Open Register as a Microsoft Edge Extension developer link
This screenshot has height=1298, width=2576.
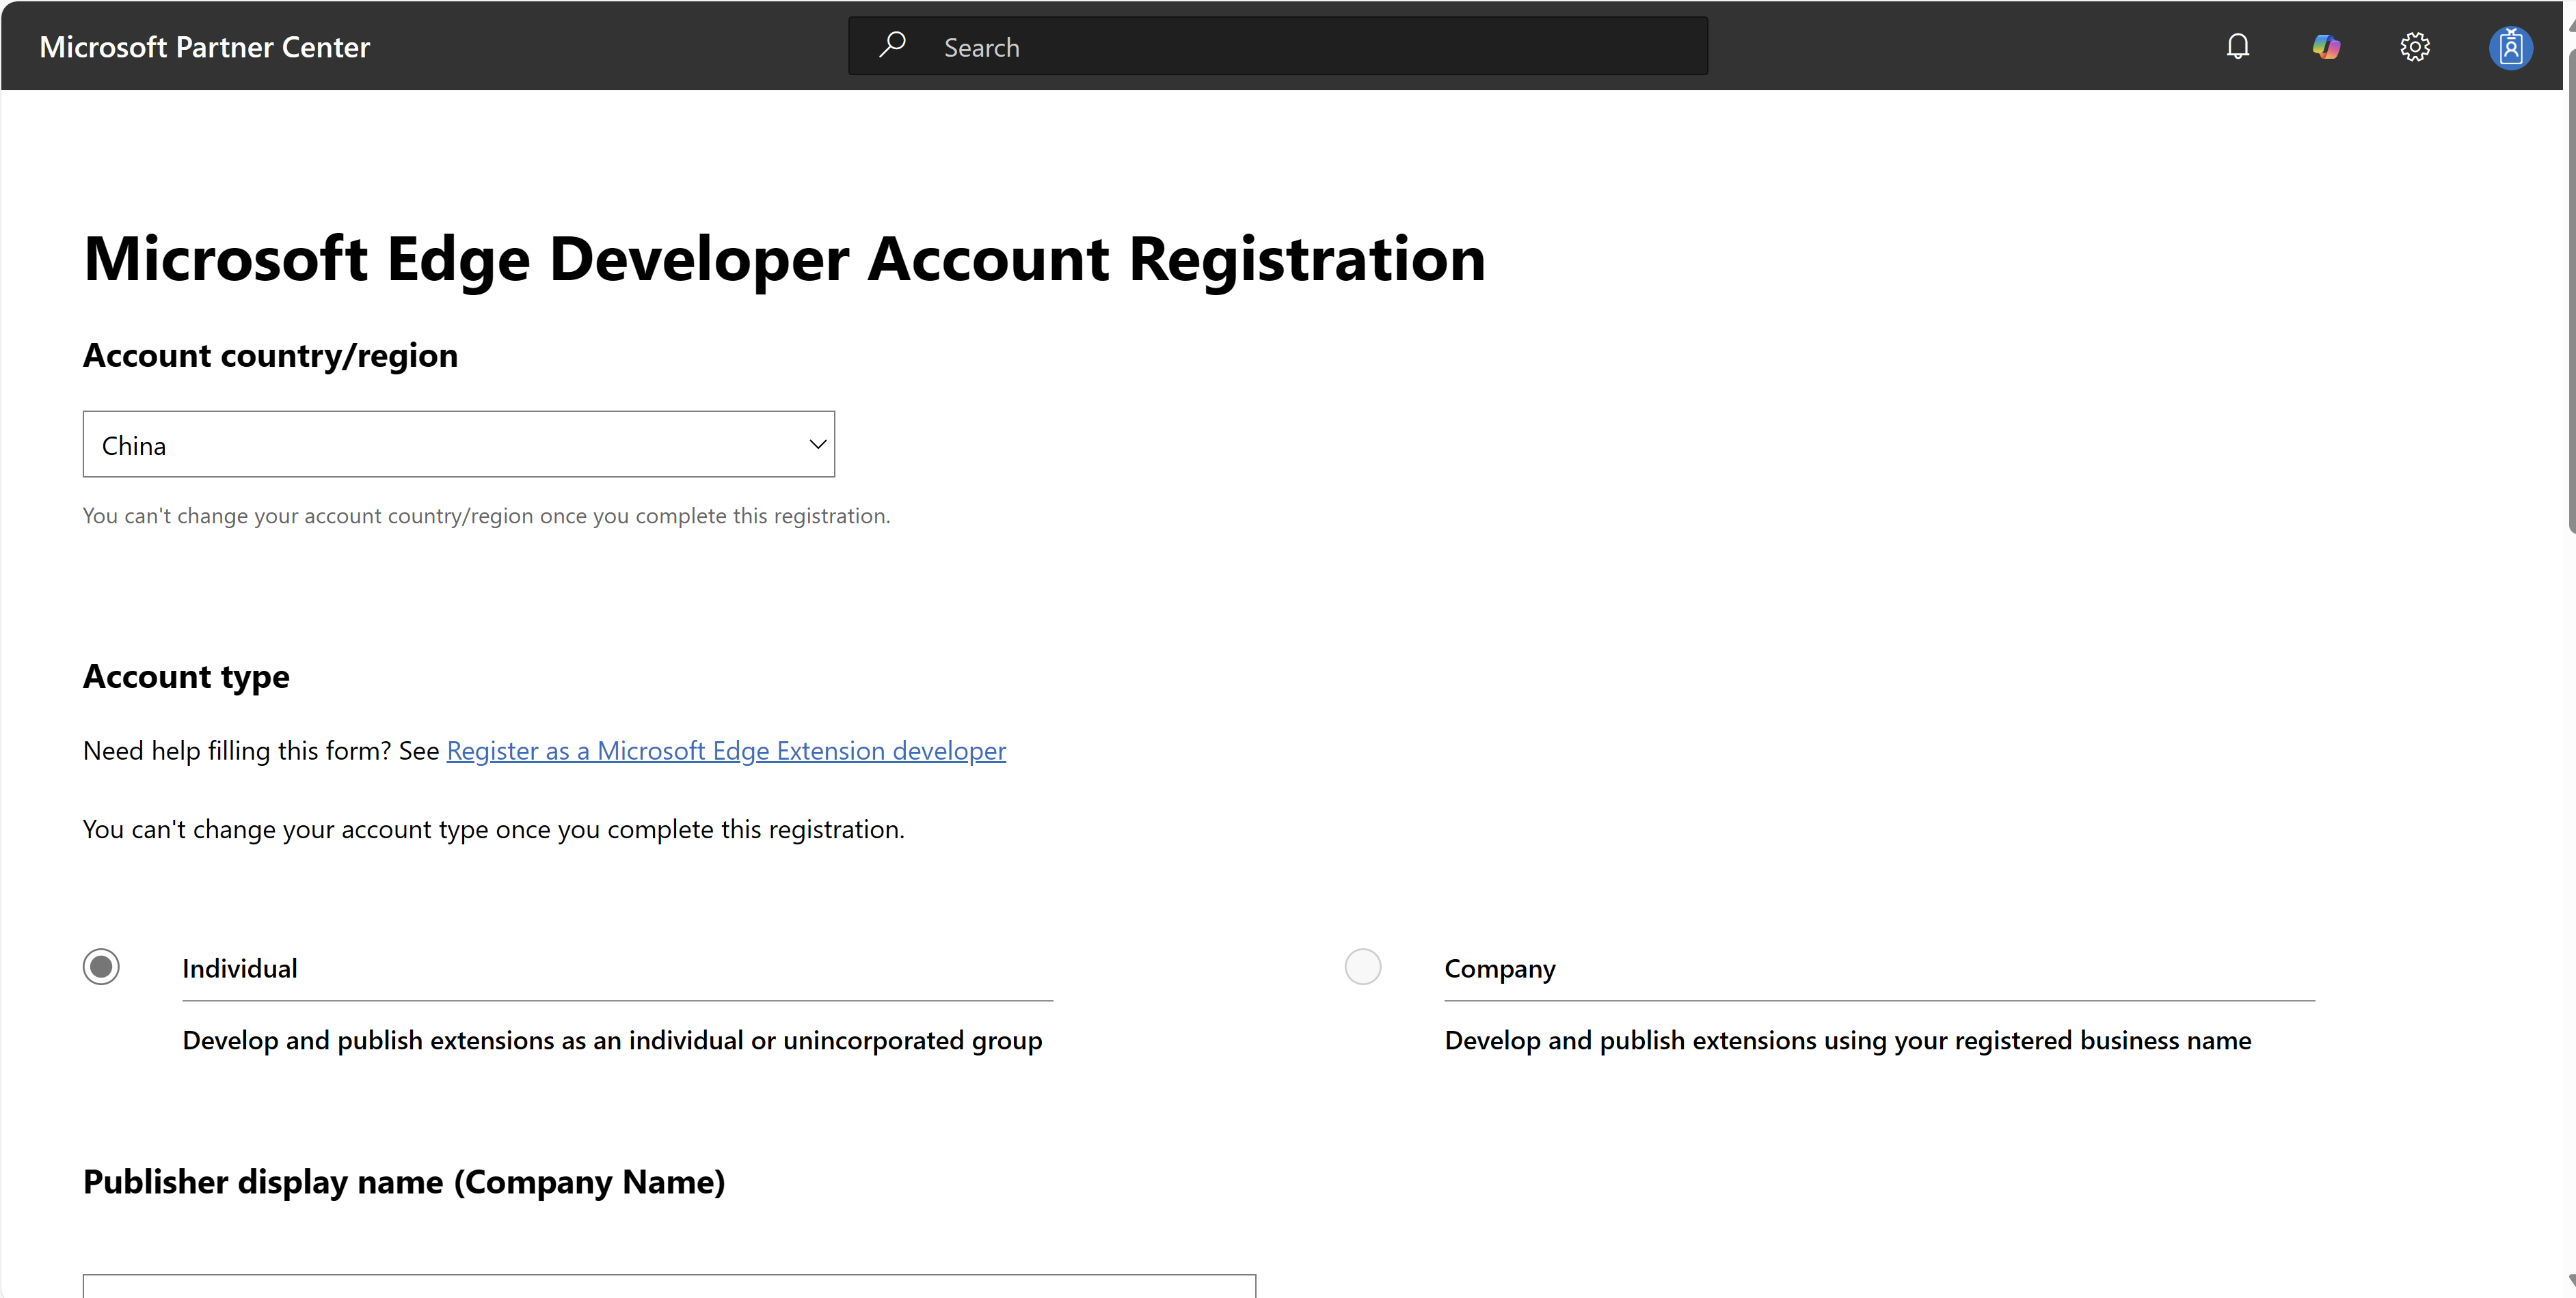(726, 750)
